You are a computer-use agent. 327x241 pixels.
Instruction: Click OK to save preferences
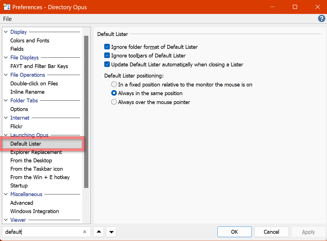click(234, 232)
